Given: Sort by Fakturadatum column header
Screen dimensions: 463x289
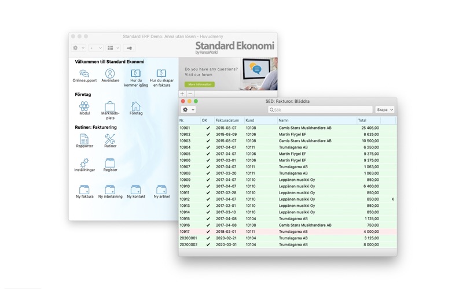Looking at the screenshot, I should 229,120.
